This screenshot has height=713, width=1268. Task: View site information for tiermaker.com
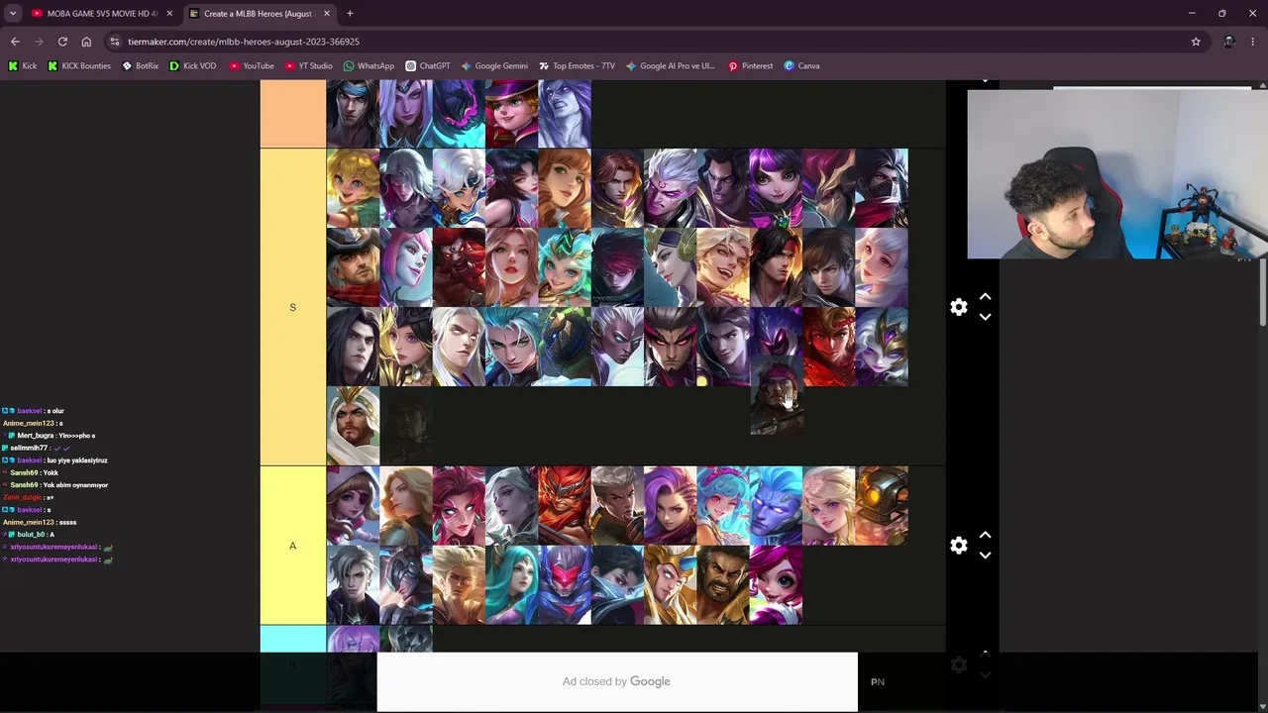coord(115,42)
